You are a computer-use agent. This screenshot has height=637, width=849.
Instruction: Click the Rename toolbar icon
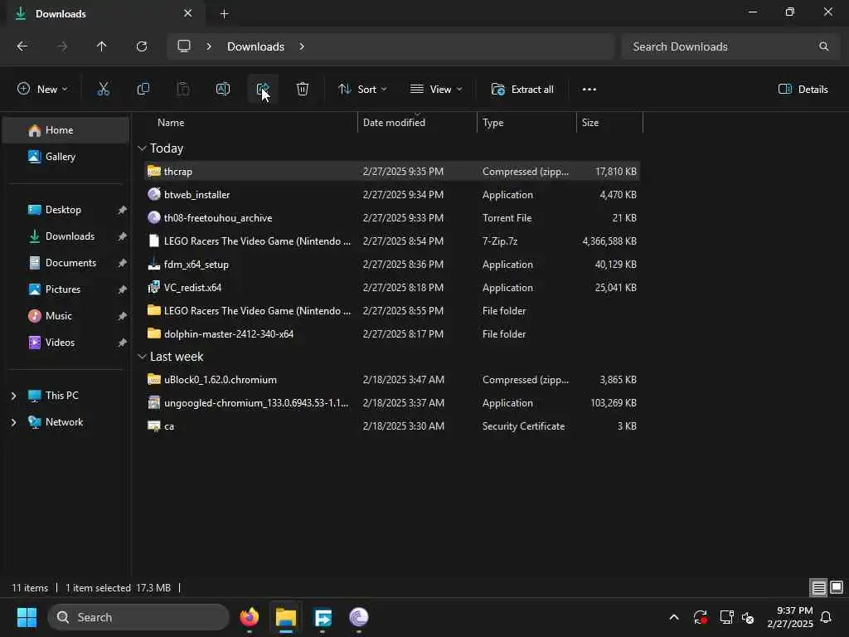223,90
